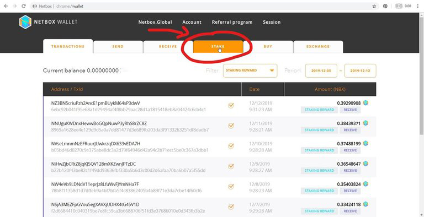The height and width of the screenshot is (217, 424).
Task: Open the Exchange tab
Action: pos(318,47)
